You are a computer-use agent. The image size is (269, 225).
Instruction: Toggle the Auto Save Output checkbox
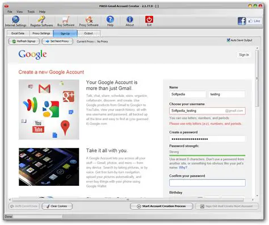tap(228, 40)
